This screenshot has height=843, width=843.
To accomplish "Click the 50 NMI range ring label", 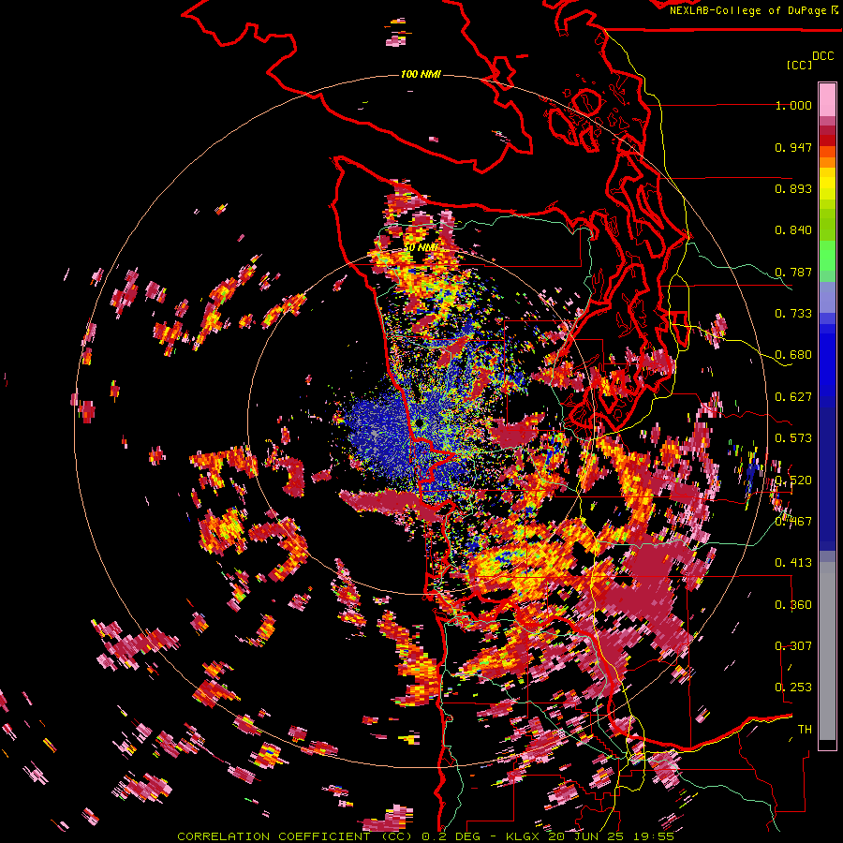I will click(x=421, y=247).
